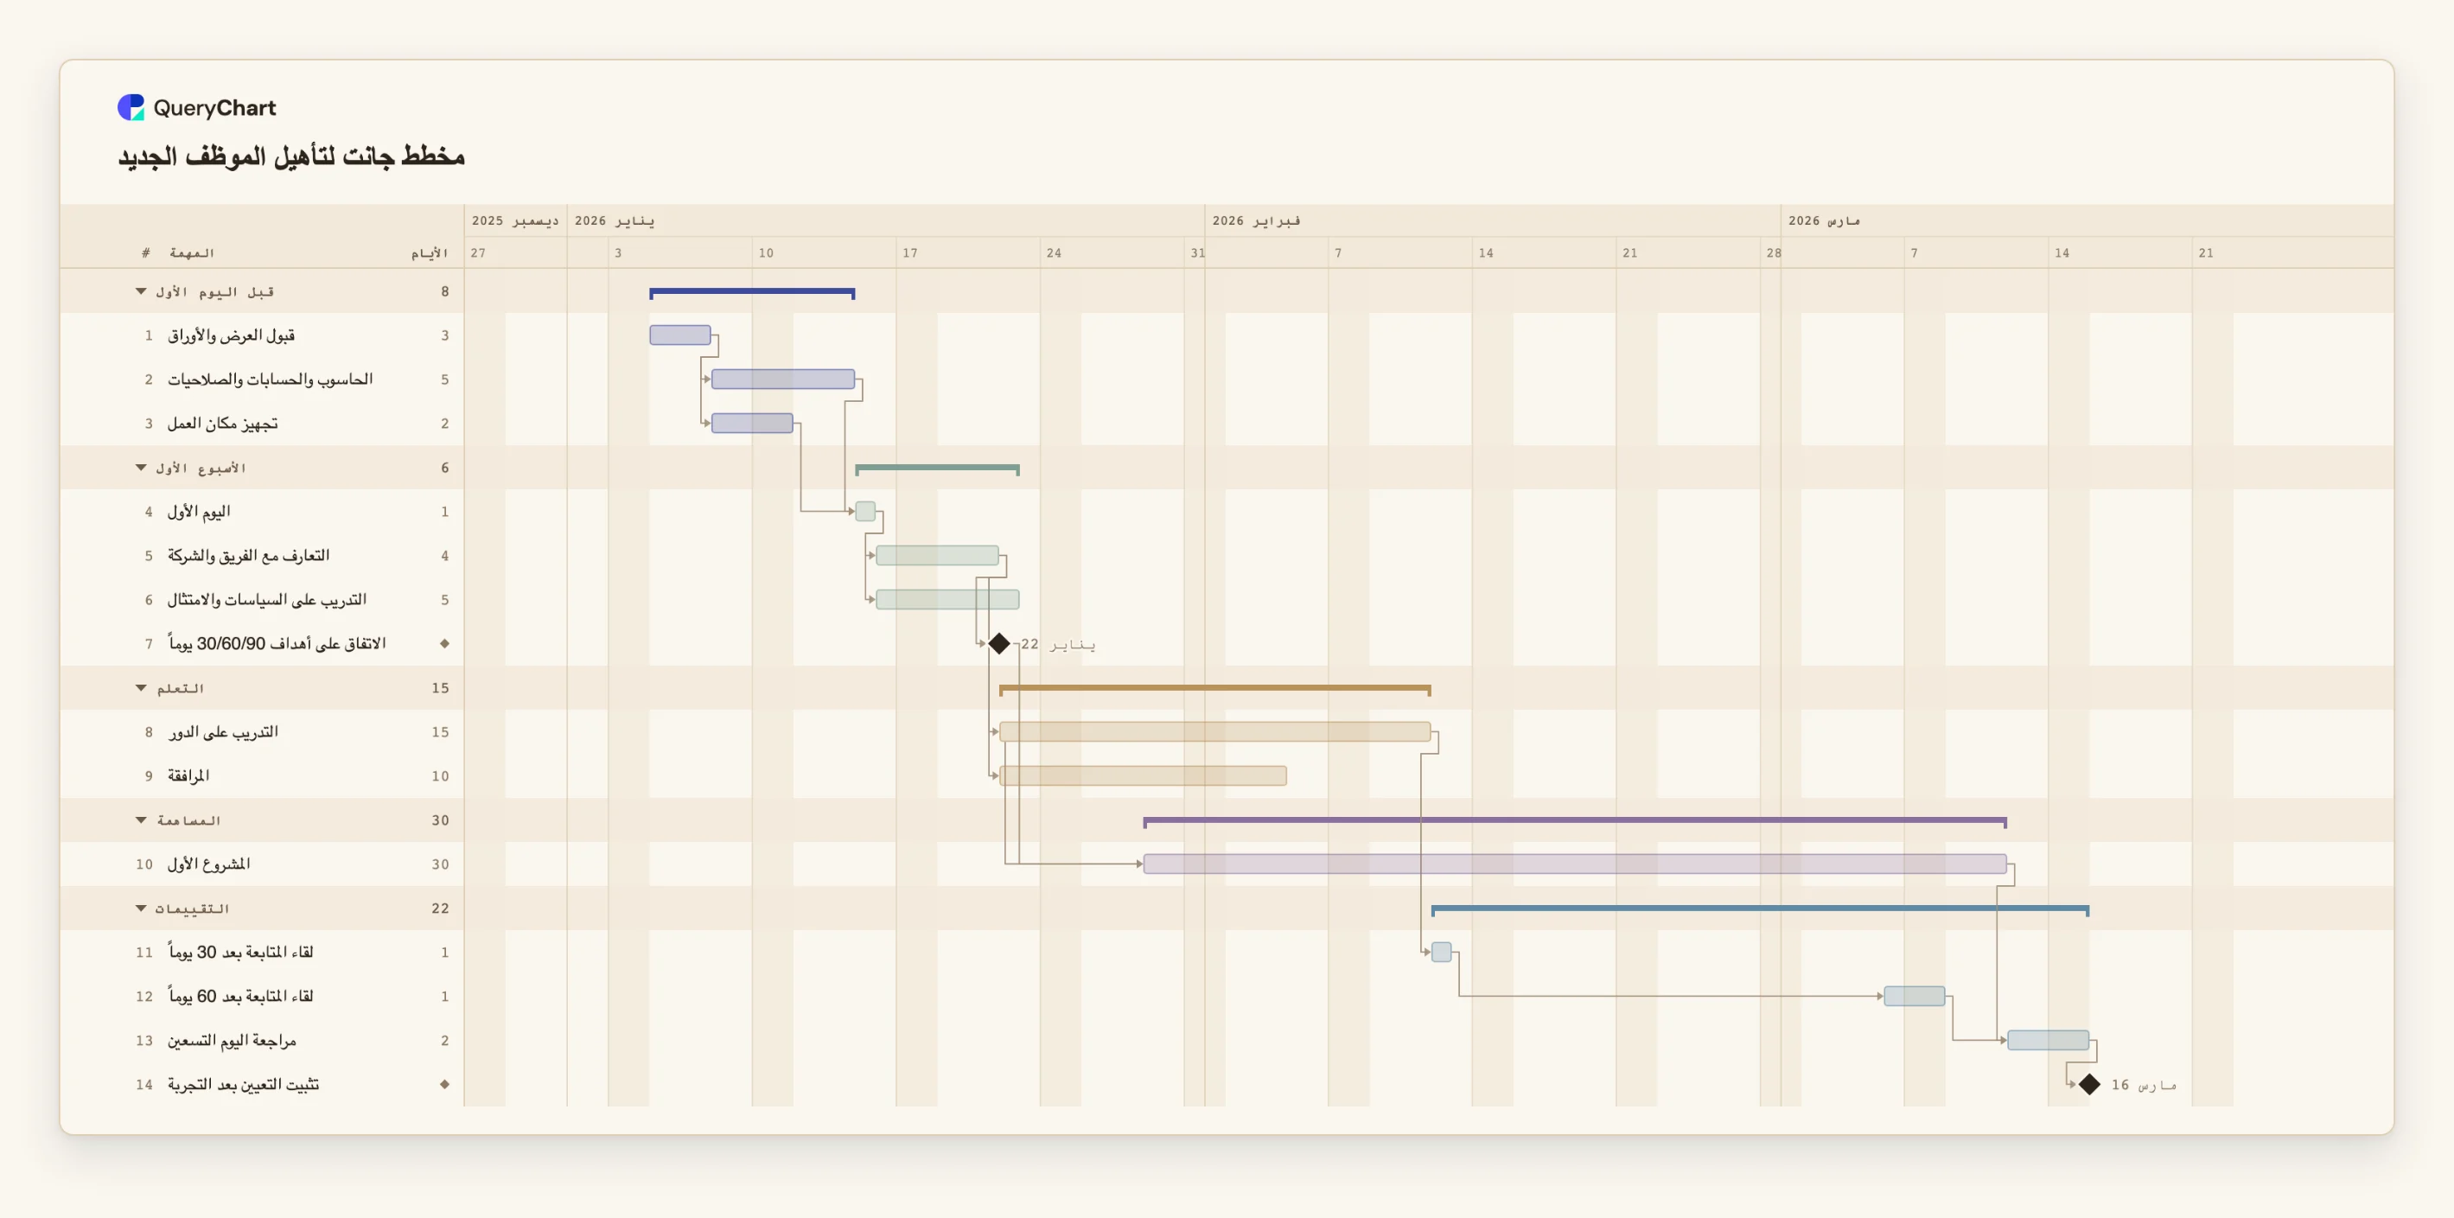Image resolution: width=2454 pixels, height=1218 pixels.
Task: Click the ديسمبر 2025 month header
Action: point(515,220)
